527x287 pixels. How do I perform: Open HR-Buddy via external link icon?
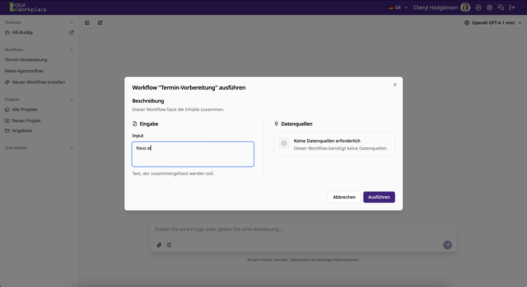71,32
